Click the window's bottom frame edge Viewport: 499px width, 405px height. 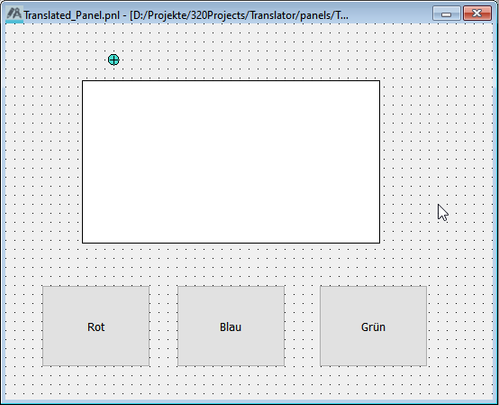coord(249,402)
